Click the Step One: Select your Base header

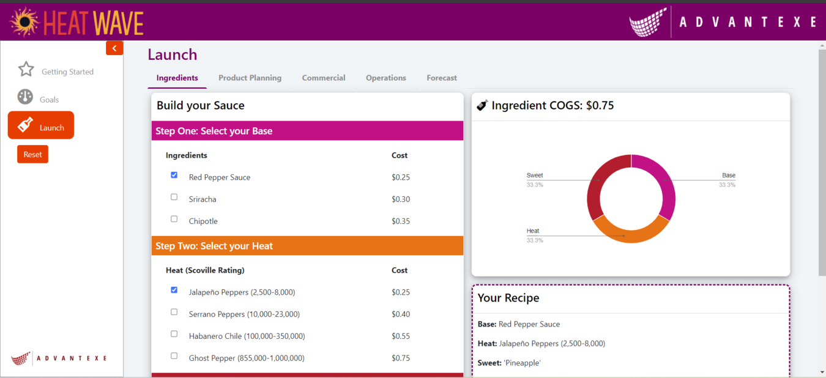tap(307, 131)
